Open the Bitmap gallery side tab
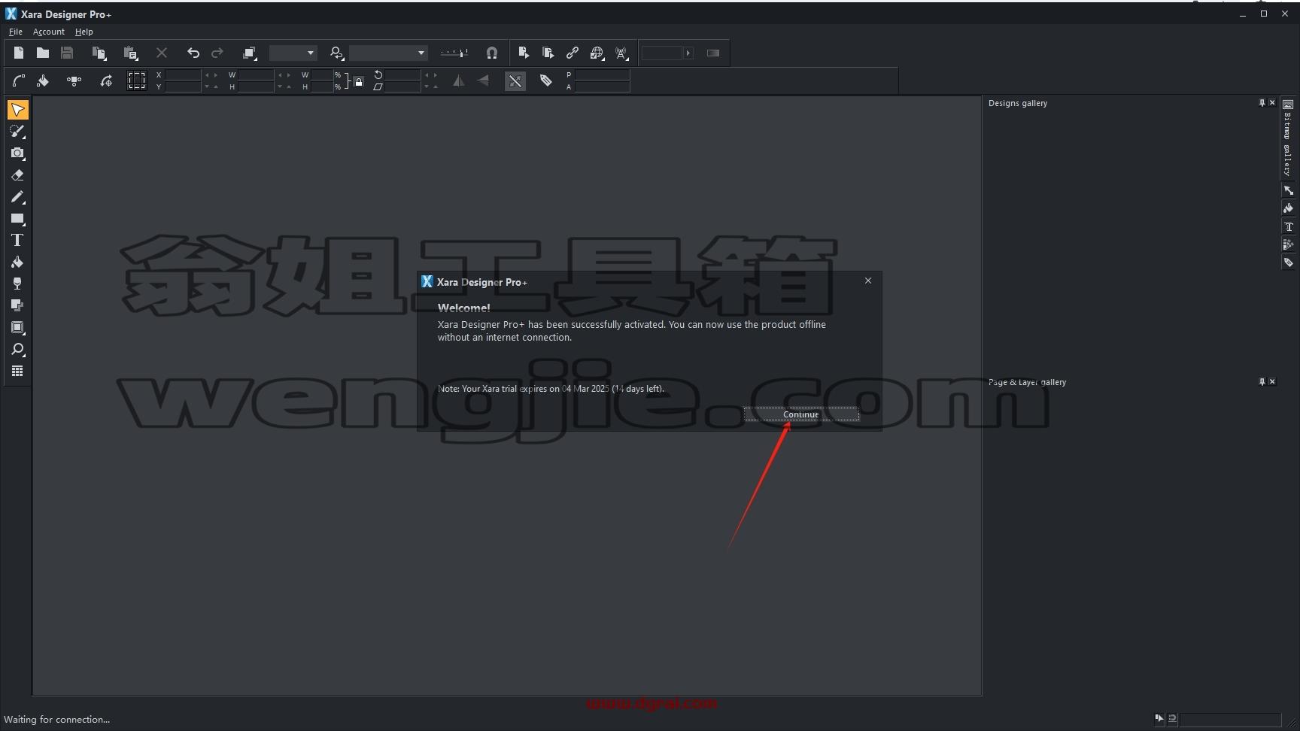 1288,138
